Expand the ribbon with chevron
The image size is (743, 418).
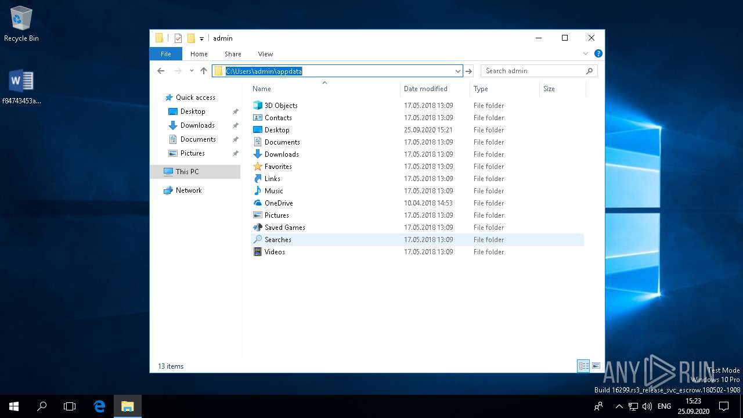click(586, 53)
